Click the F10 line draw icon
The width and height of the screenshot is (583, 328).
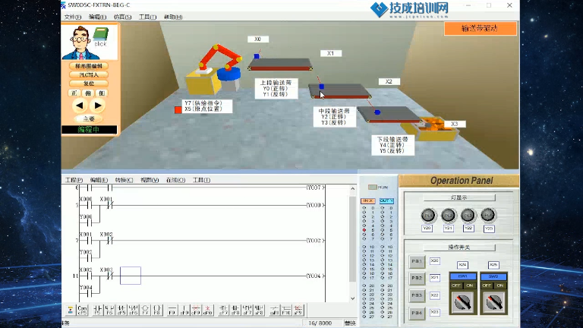pos(286,310)
